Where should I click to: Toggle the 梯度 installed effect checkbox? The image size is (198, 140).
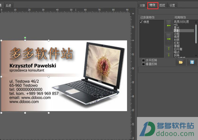tap(141, 22)
